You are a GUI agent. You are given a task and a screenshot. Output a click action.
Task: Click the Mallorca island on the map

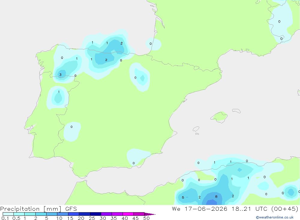point(219,117)
